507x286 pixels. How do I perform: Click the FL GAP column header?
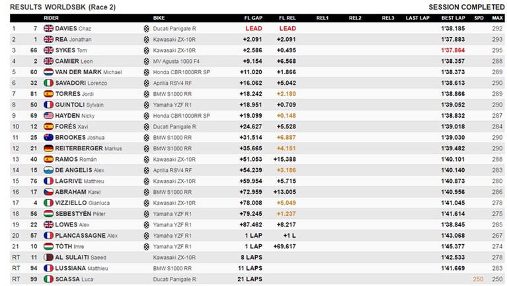point(253,18)
